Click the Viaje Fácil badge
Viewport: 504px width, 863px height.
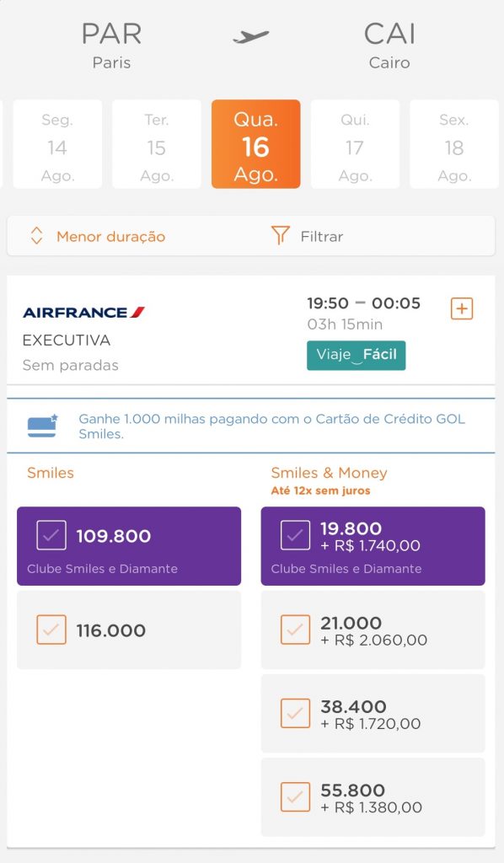point(356,356)
